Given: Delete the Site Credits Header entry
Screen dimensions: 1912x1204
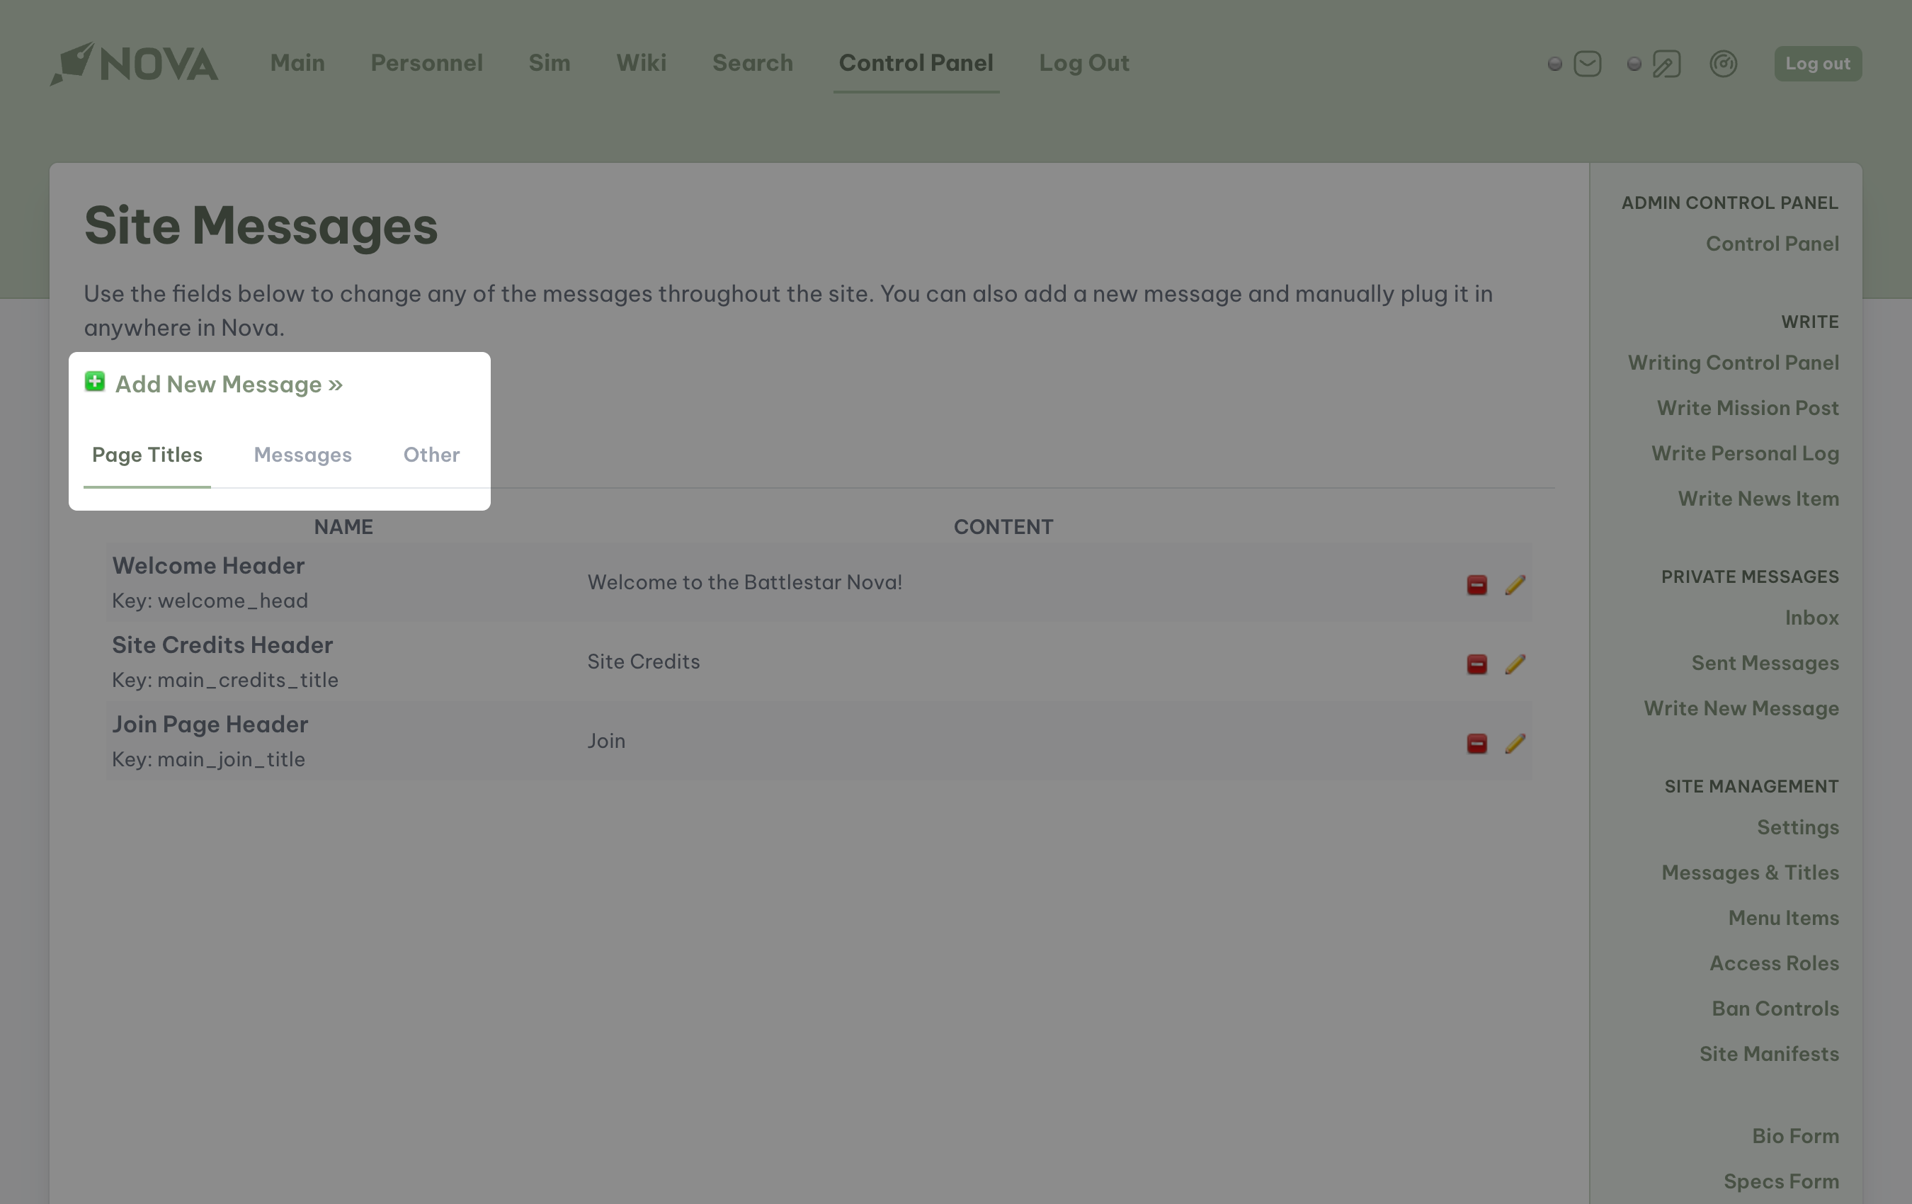Looking at the screenshot, I should point(1476,664).
